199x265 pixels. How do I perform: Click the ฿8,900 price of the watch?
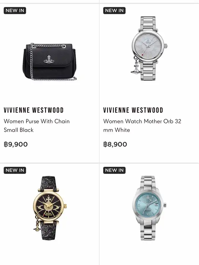point(115,144)
